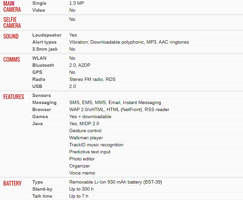Viewport: 243px width, 200px height.
Task: Click the WLAN spec label
Action: click(x=39, y=58)
